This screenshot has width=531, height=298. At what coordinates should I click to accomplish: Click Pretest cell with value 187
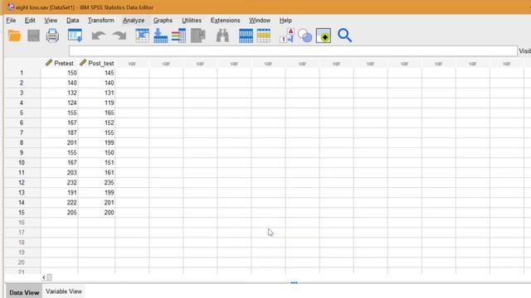click(x=59, y=132)
